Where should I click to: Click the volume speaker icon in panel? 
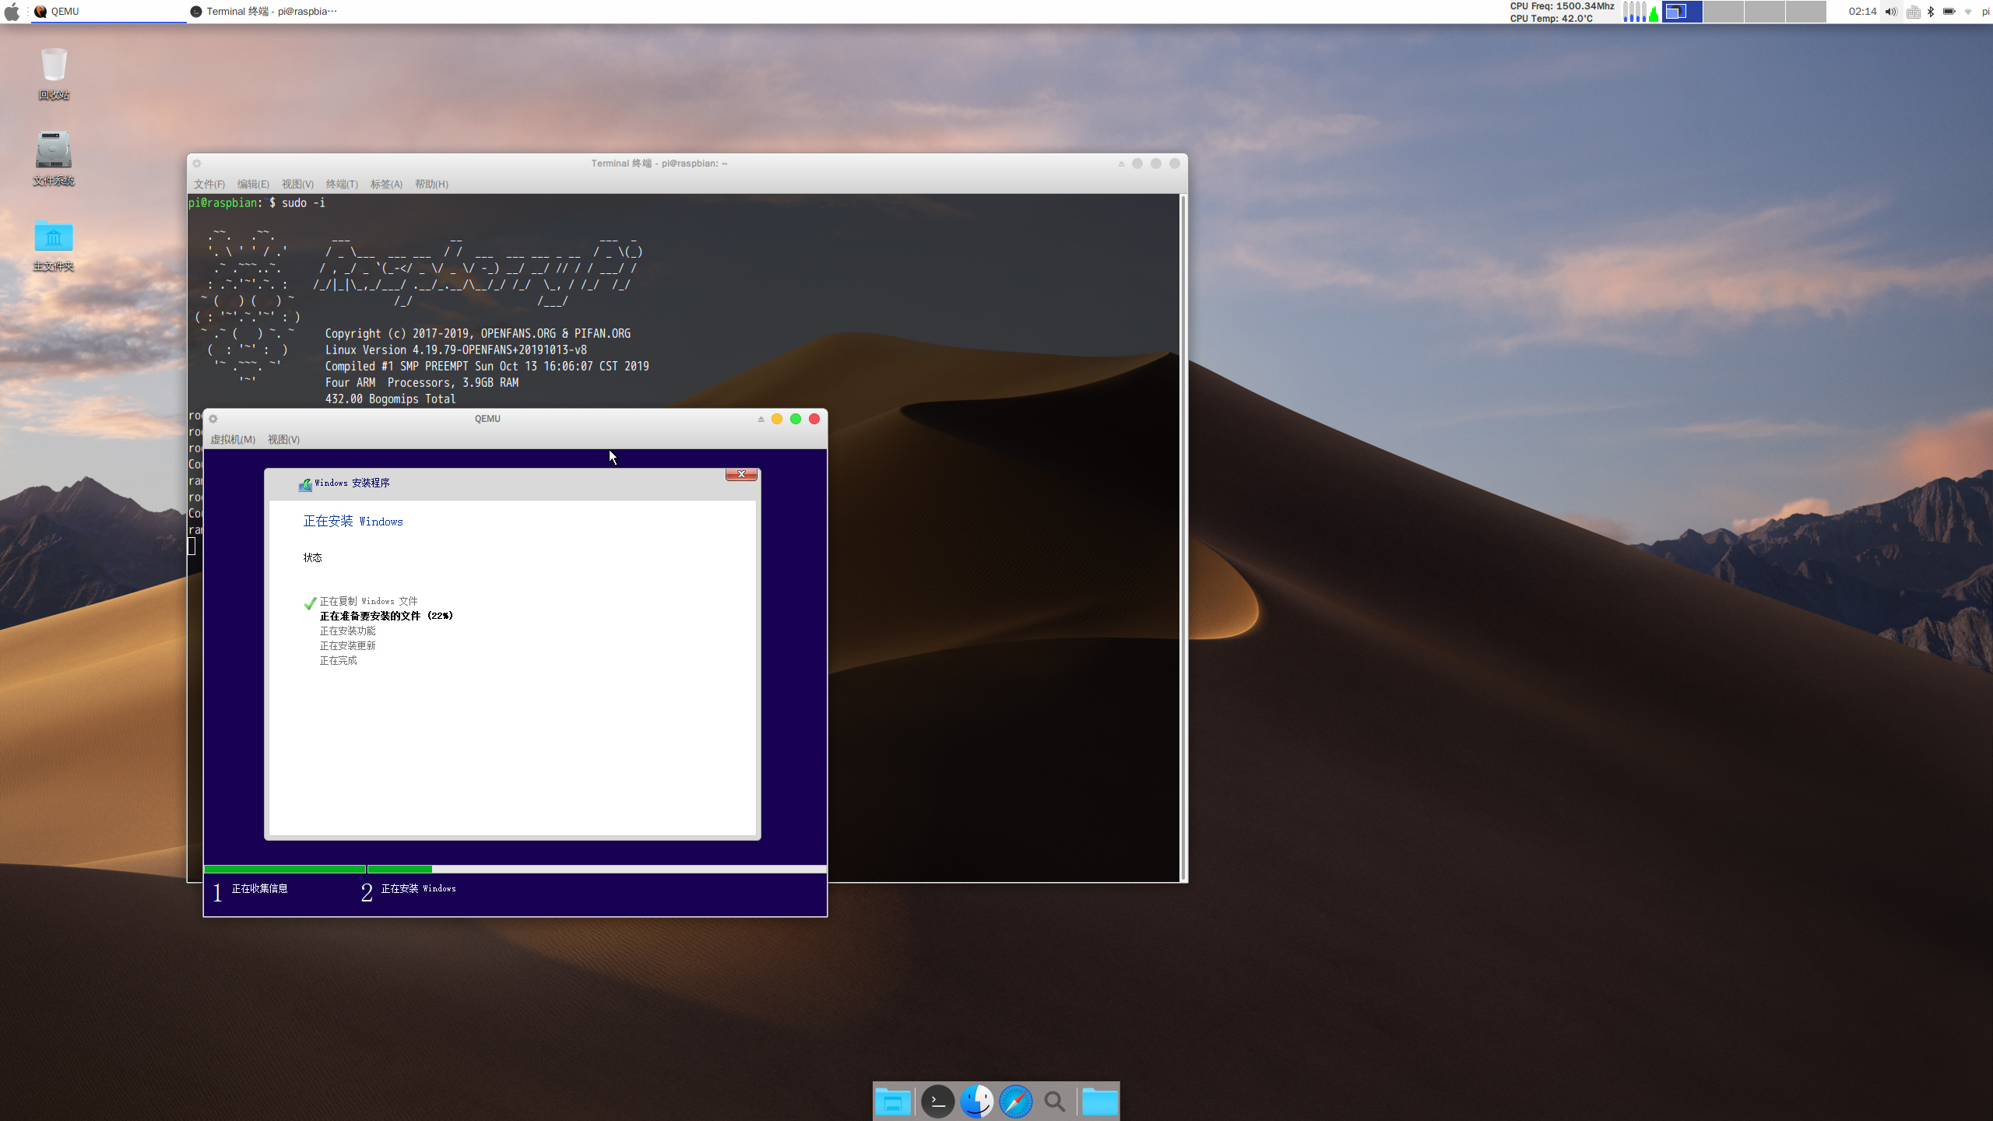tap(1890, 12)
